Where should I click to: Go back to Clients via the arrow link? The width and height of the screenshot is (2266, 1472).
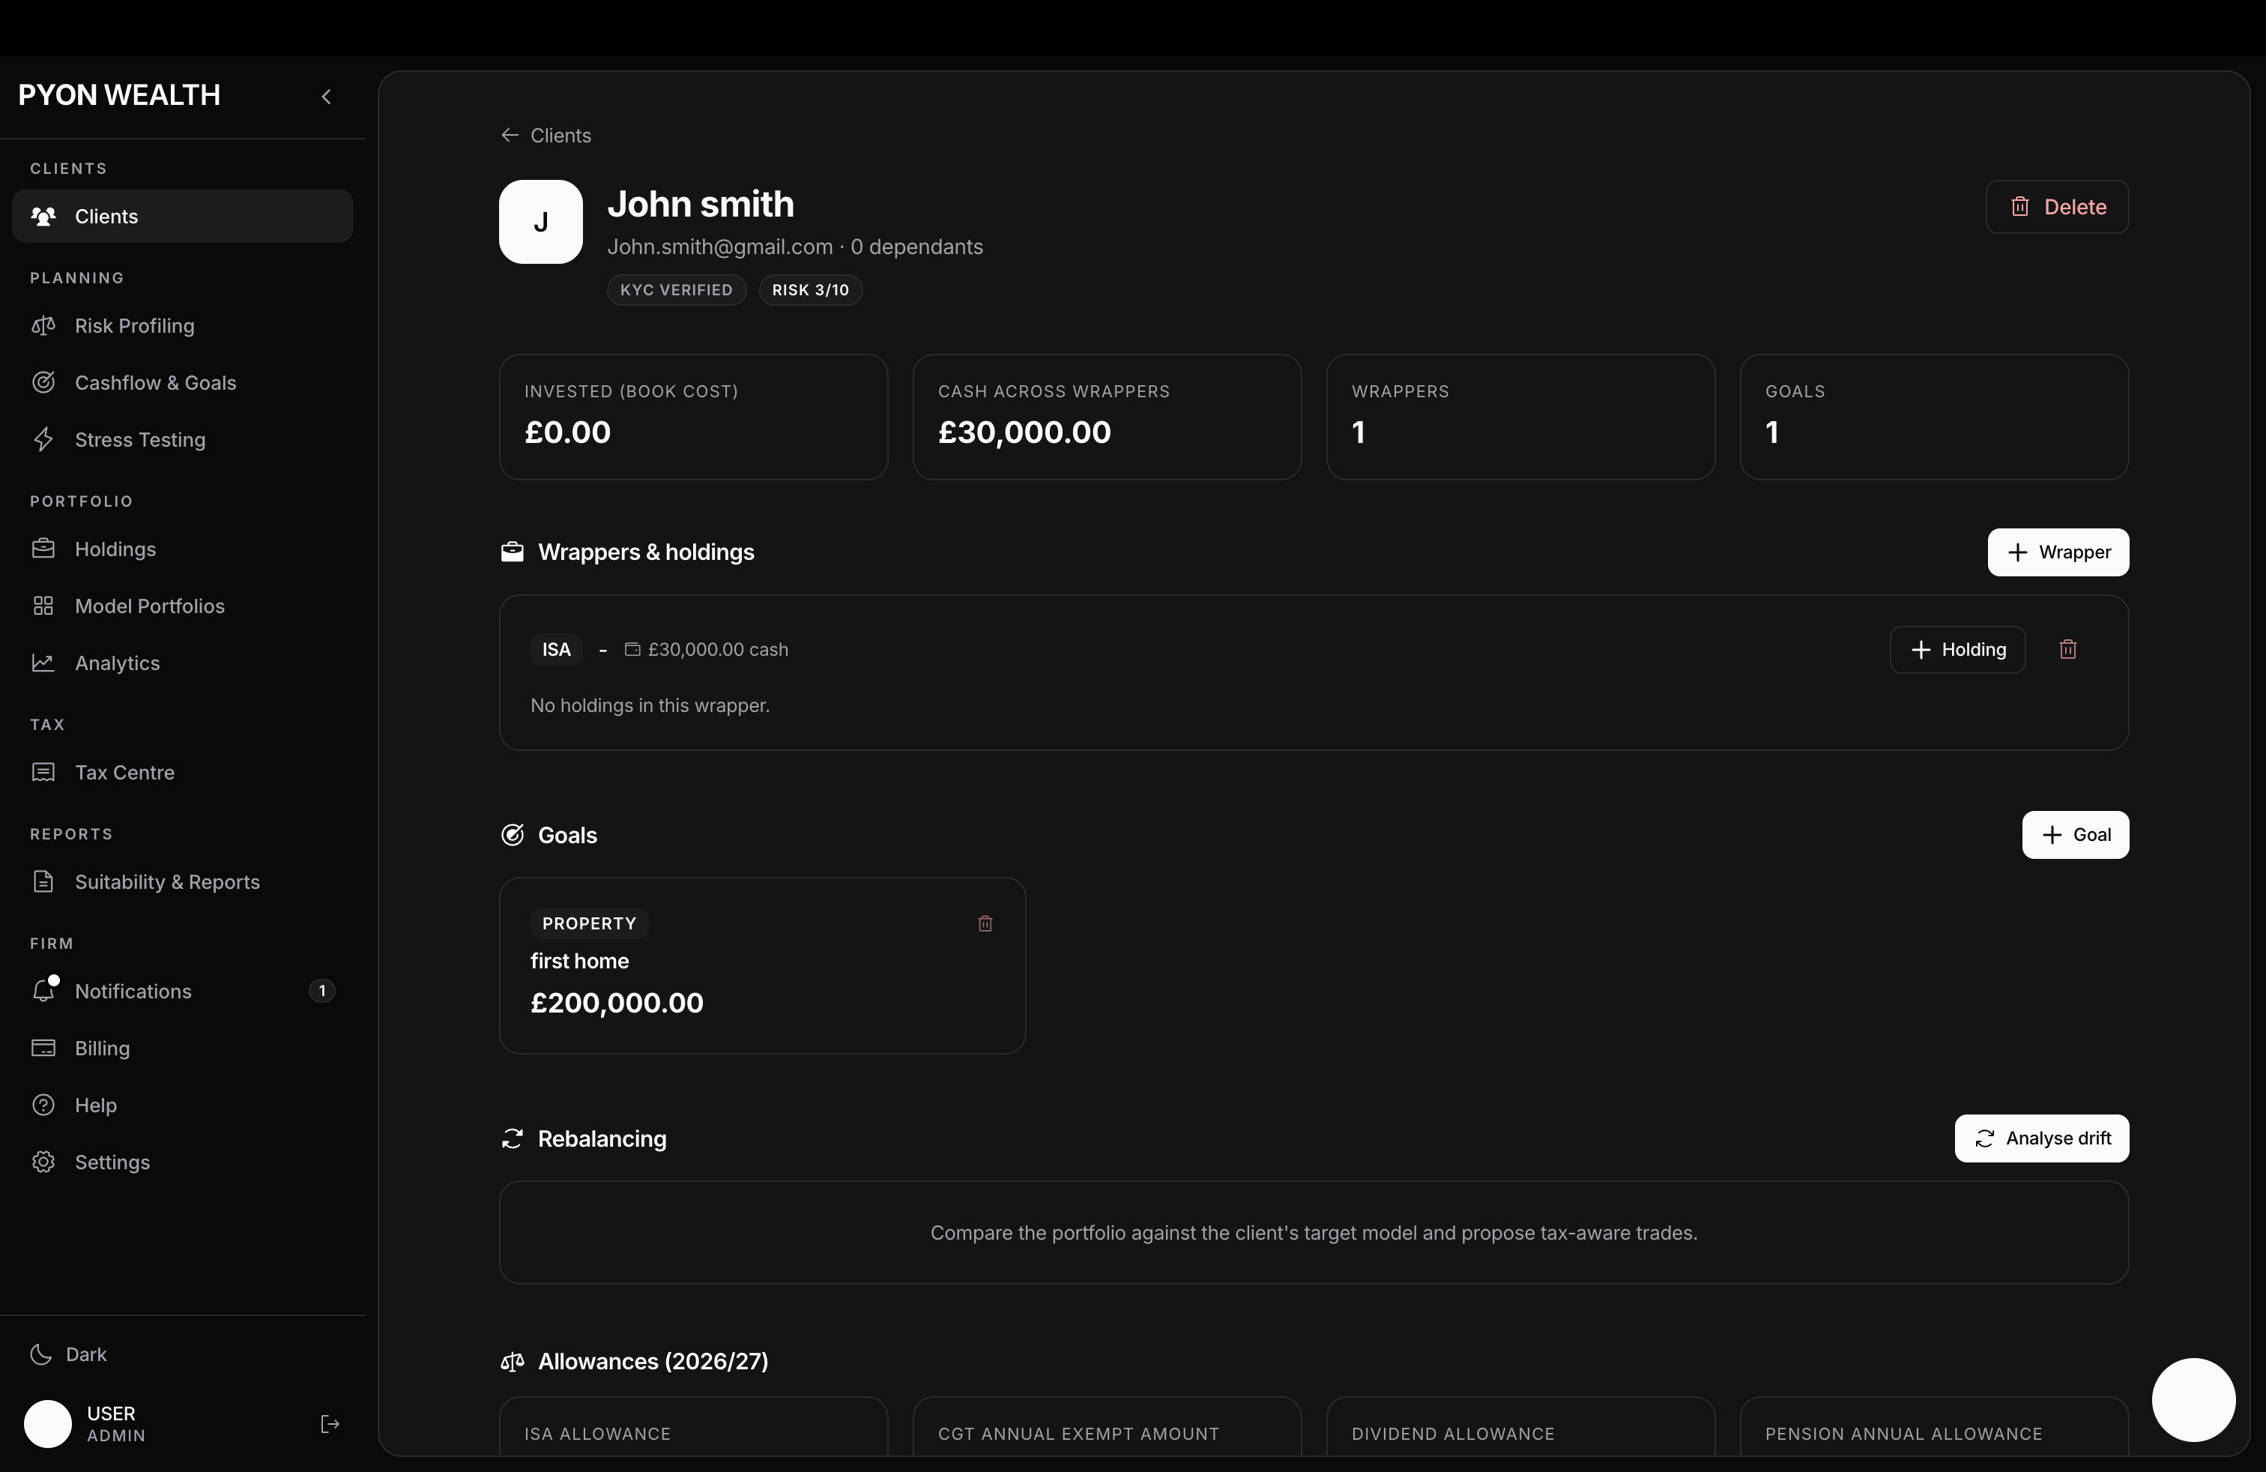(546, 135)
